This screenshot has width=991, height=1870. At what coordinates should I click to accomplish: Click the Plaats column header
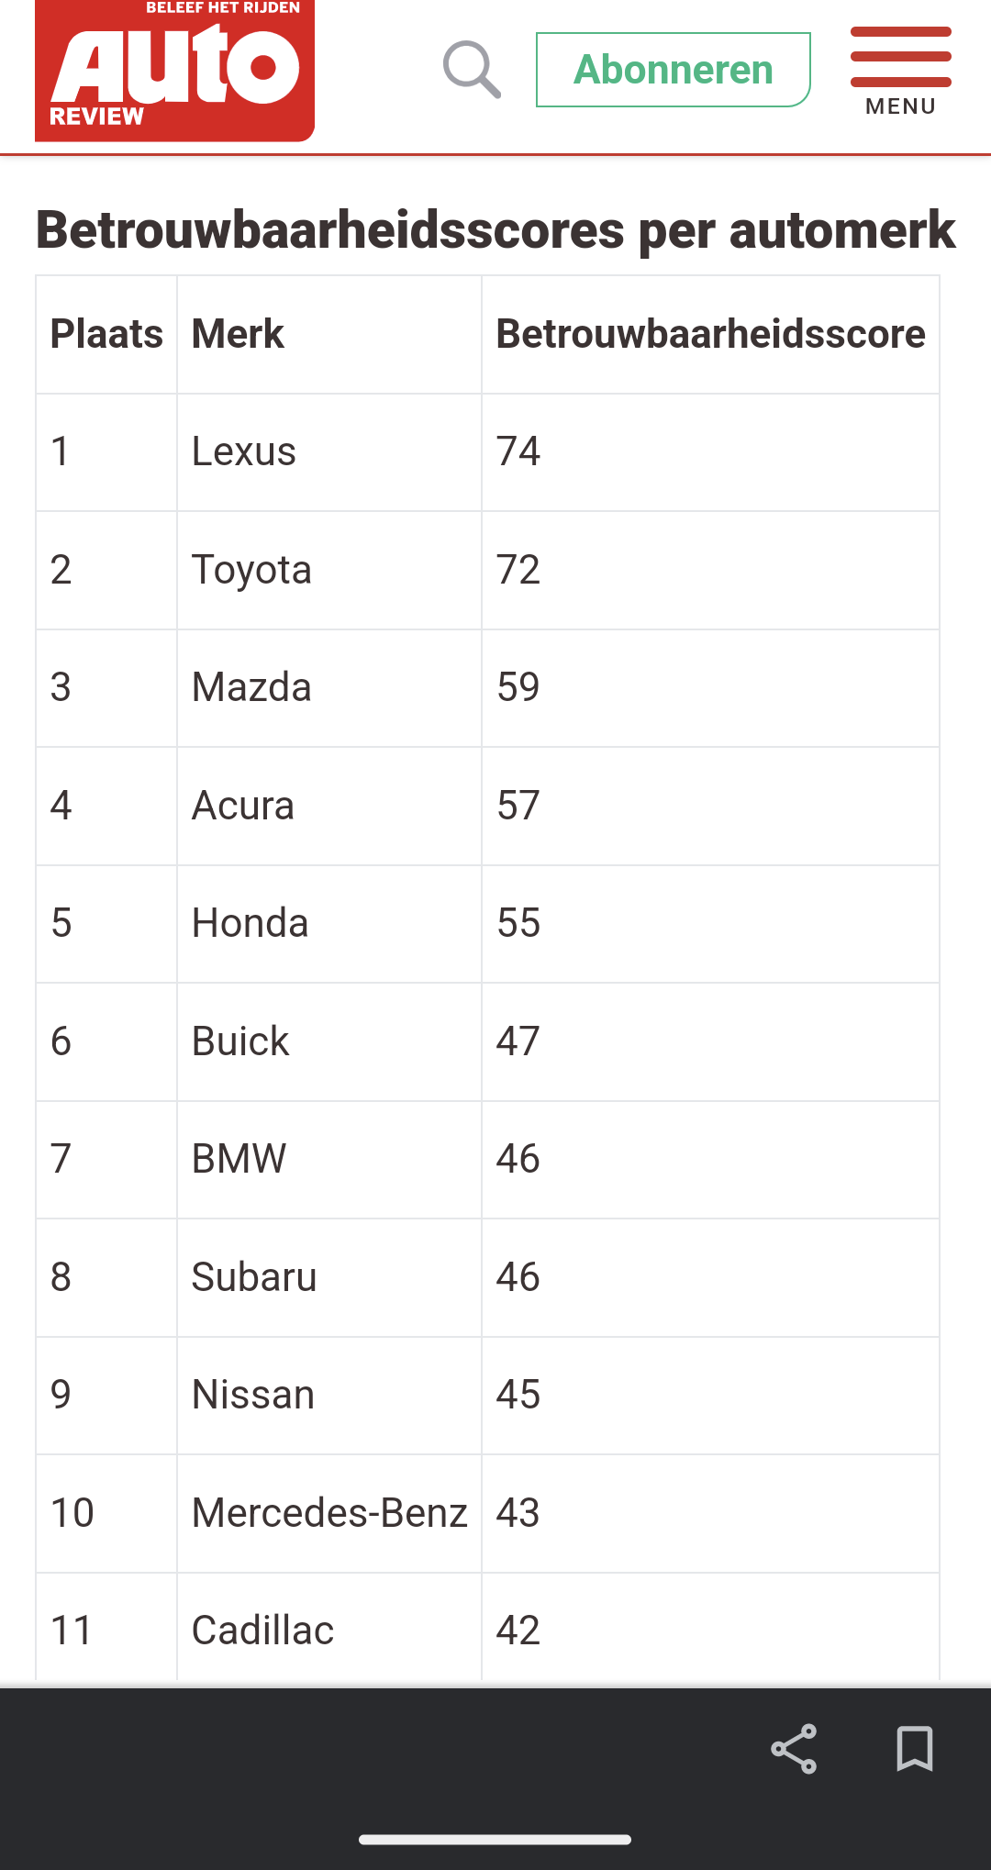point(106,334)
